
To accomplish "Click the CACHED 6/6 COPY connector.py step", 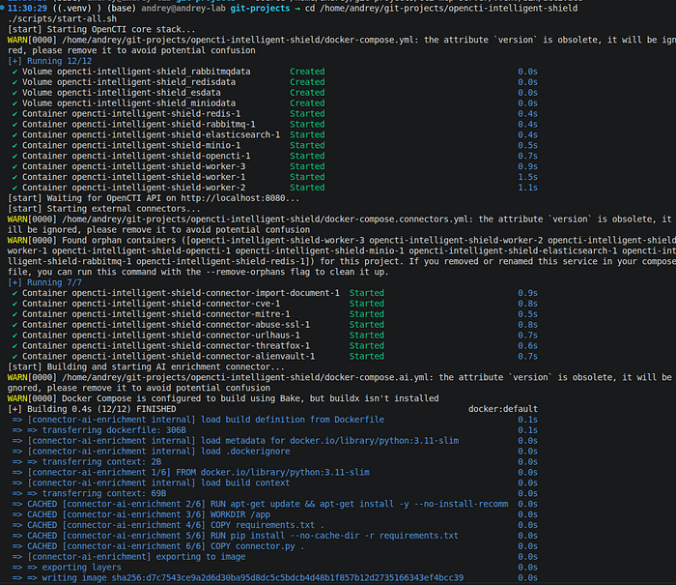I will pyautogui.click(x=274, y=546).
